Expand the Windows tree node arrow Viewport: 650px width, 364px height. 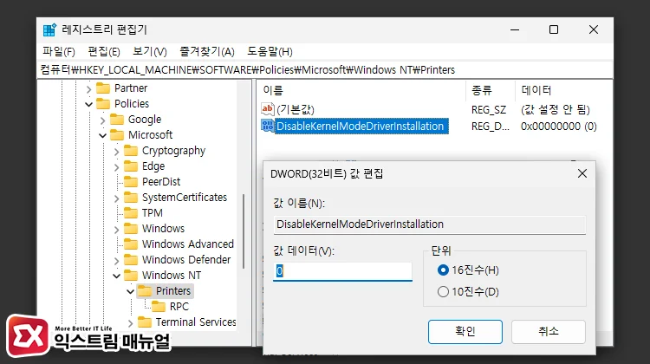pyautogui.click(x=116, y=230)
